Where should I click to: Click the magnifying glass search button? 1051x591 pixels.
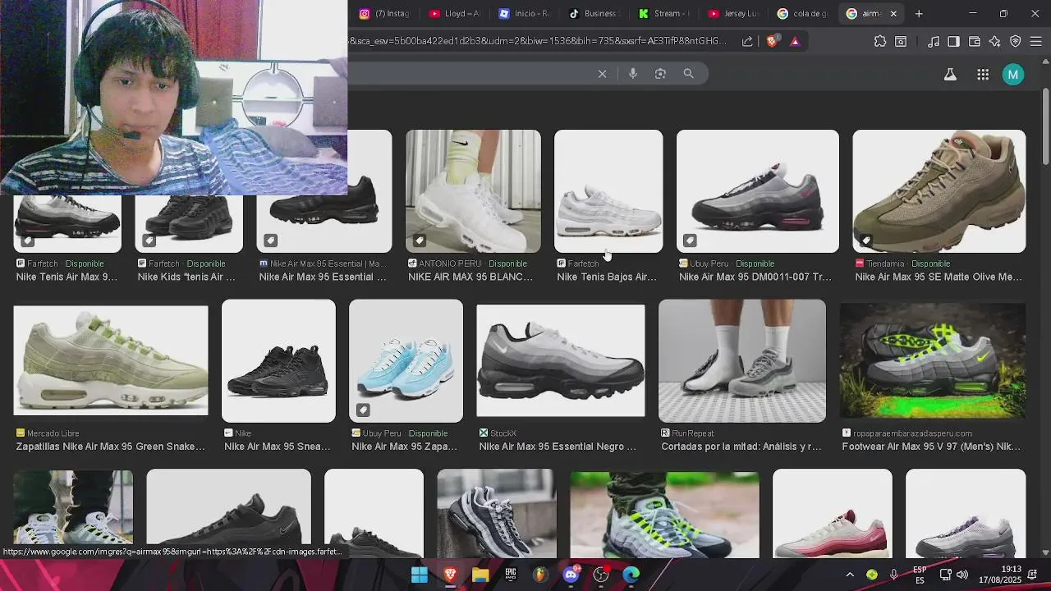click(x=688, y=74)
